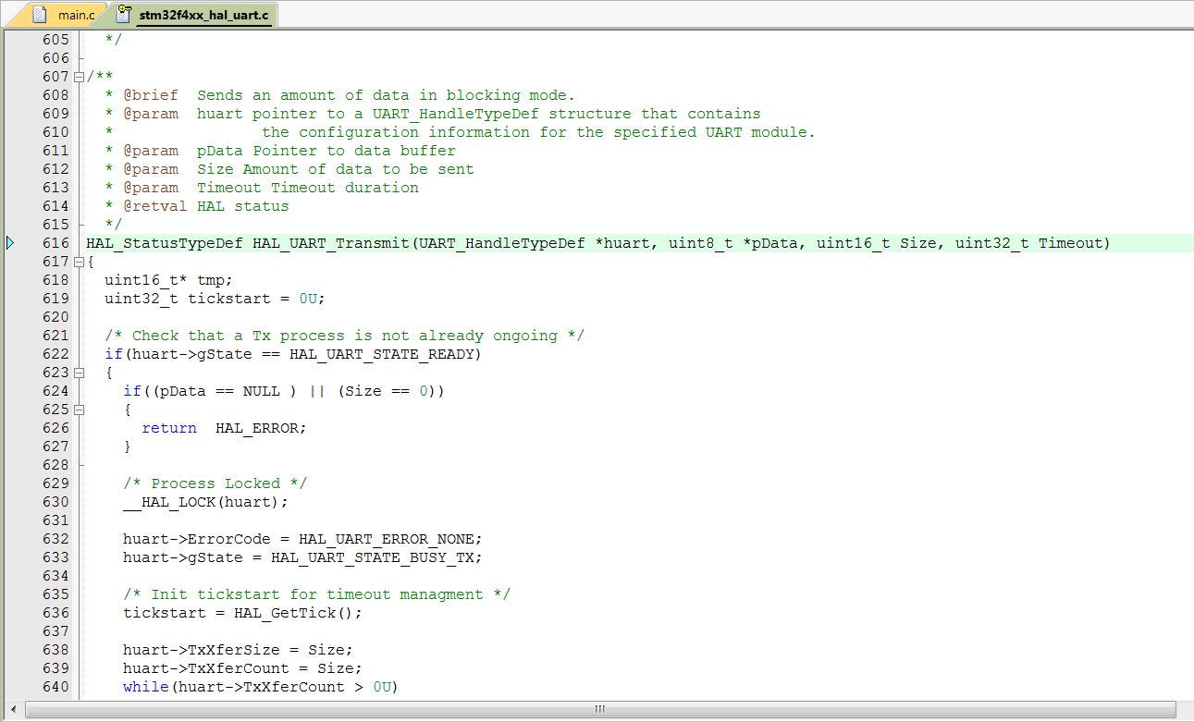Image resolution: width=1194 pixels, height=722 pixels.
Task: Click the HAL_StatusTypeDef return type on line 616
Action: (165, 243)
